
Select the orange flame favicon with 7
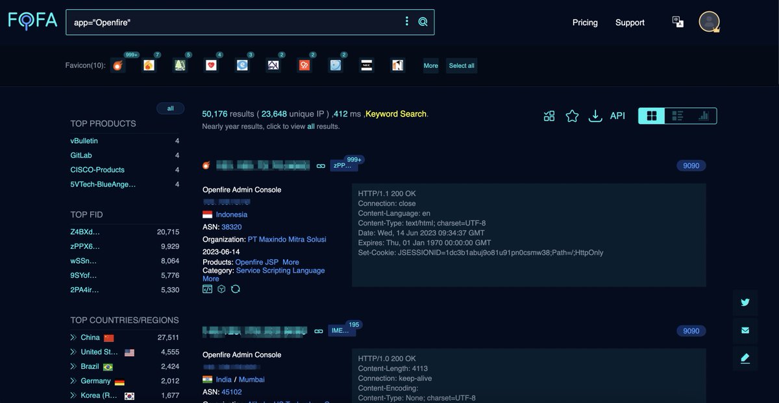point(149,65)
